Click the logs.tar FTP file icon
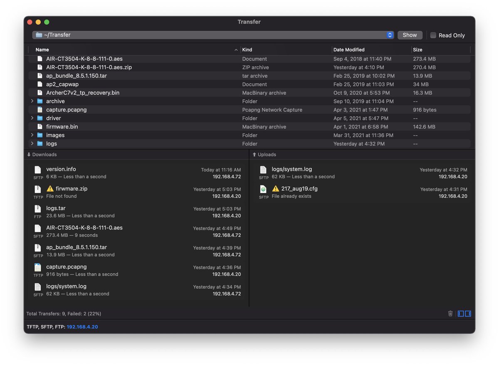499x365 pixels. click(38, 209)
